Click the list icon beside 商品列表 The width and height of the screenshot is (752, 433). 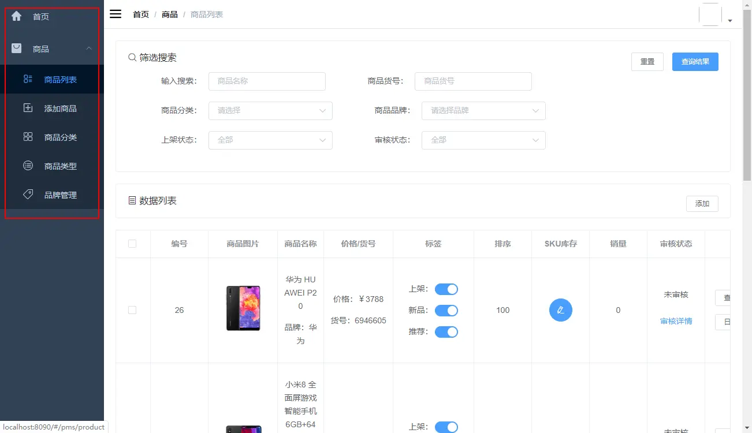[x=28, y=79]
